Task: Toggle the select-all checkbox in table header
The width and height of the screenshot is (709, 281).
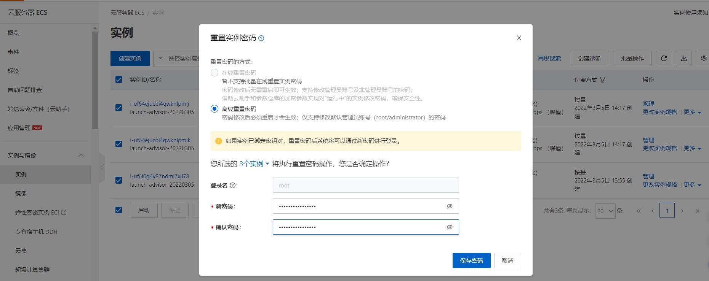Action: pos(119,79)
